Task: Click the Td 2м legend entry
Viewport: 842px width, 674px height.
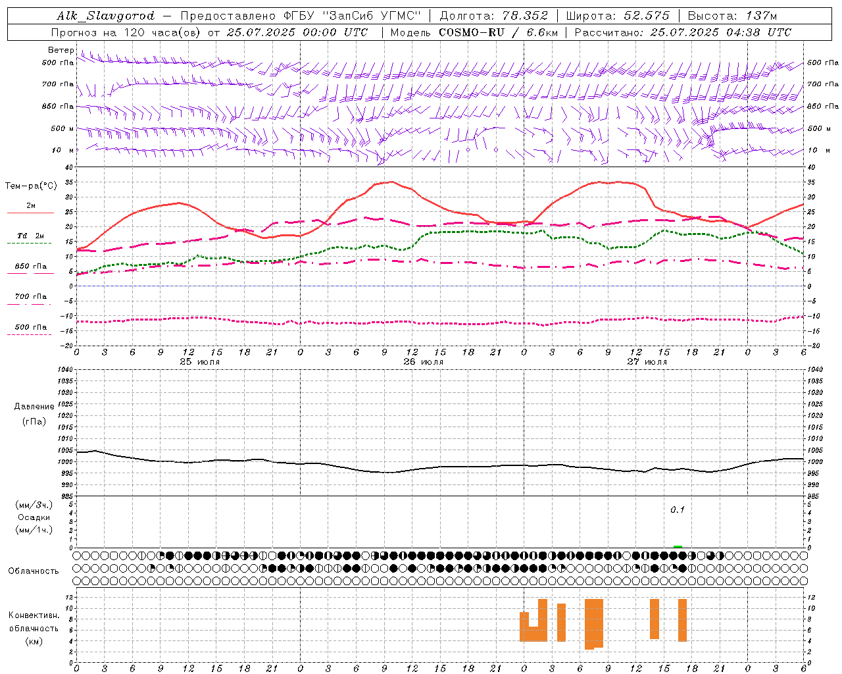Action: coord(30,235)
